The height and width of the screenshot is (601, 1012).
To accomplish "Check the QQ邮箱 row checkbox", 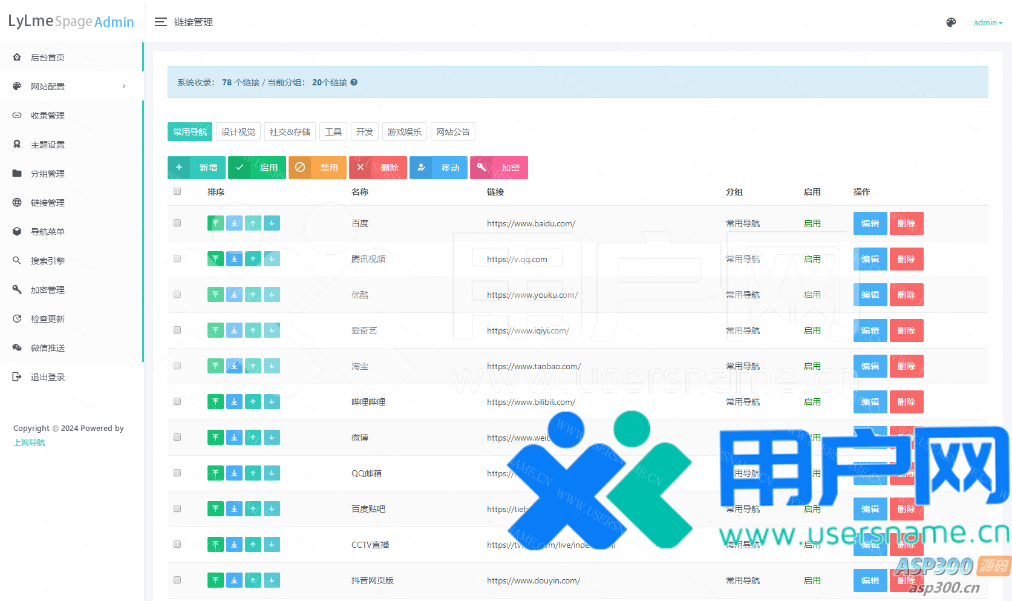I will [x=177, y=473].
